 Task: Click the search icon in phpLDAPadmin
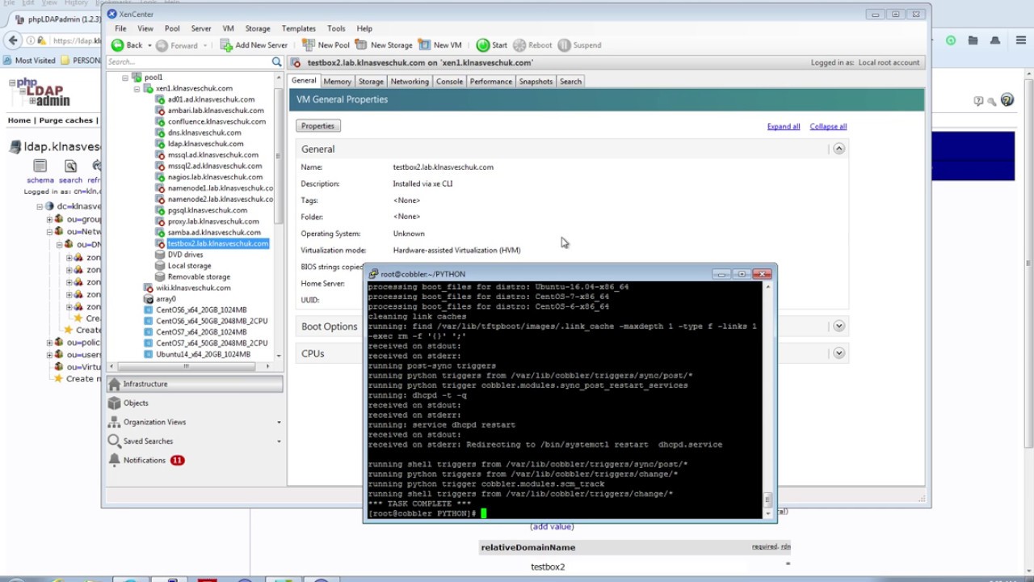click(70, 167)
